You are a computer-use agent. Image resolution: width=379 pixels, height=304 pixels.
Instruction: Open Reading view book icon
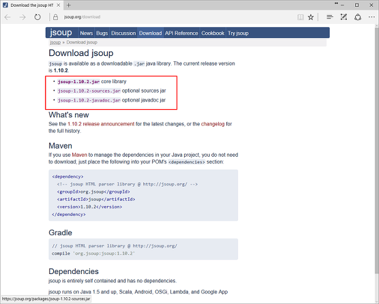pyautogui.click(x=301, y=17)
